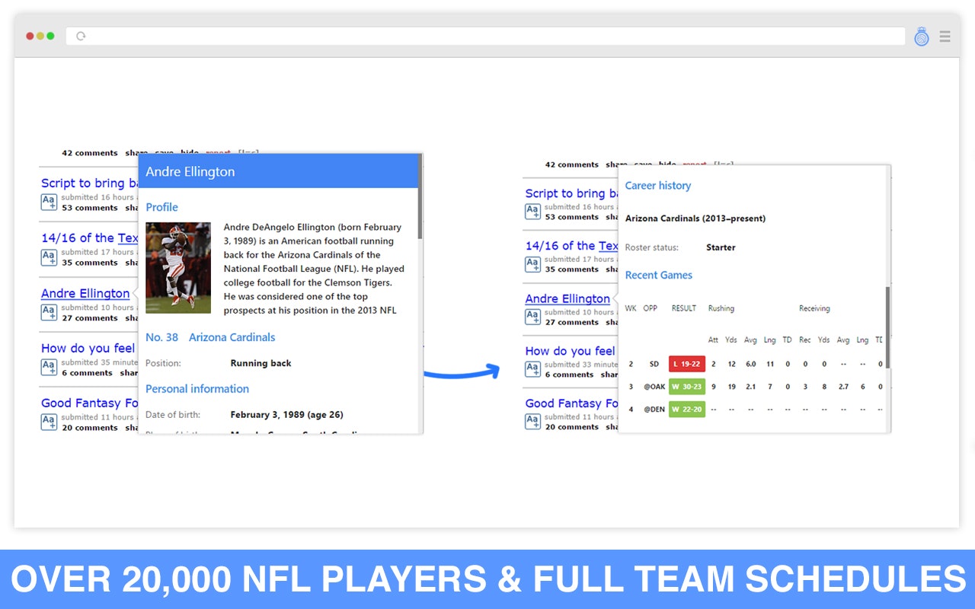Screen dimensions: 975x609
Task: Open 'Good Fantasy Fo' post beside Profile popup
Action: pyautogui.click(x=90, y=403)
